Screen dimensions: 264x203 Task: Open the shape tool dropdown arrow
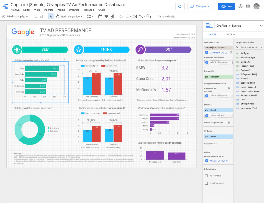point(152,16)
